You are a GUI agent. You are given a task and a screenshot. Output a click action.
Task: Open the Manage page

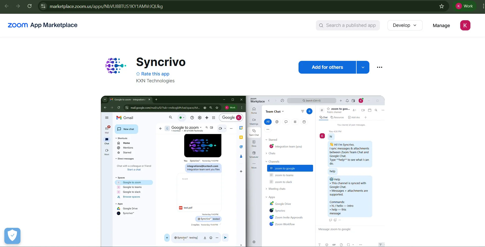pos(441,25)
